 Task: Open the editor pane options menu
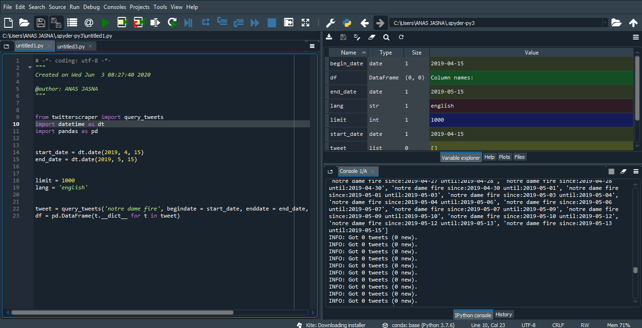click(x=312, y=46)
